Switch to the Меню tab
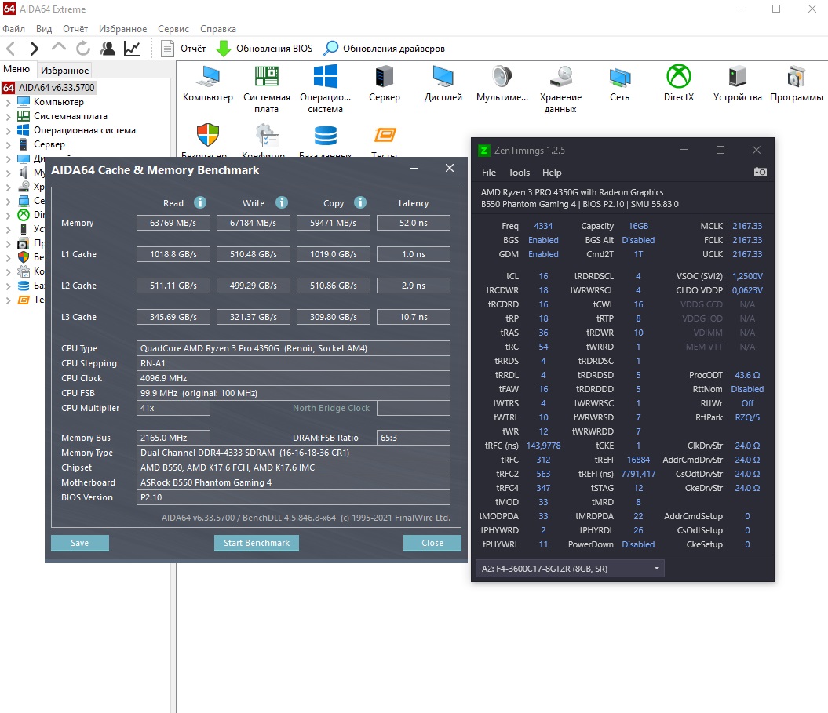This screenshot has height=713, width=828. pyautogui.click(x=16, y=69)
